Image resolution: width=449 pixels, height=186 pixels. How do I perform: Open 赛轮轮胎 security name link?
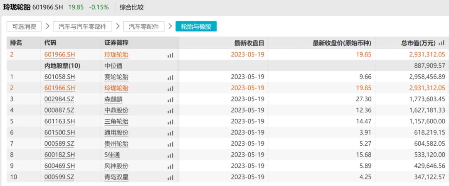click(x=116, y=77)
